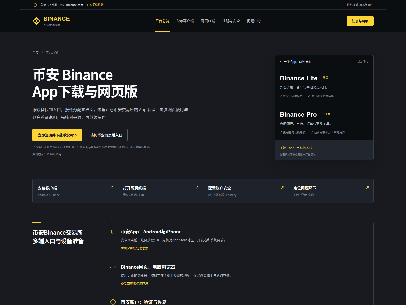The width and height of the screenshot is (406, 305).
Task: Open the App客户端 nav item
Action: coord(185,21)
